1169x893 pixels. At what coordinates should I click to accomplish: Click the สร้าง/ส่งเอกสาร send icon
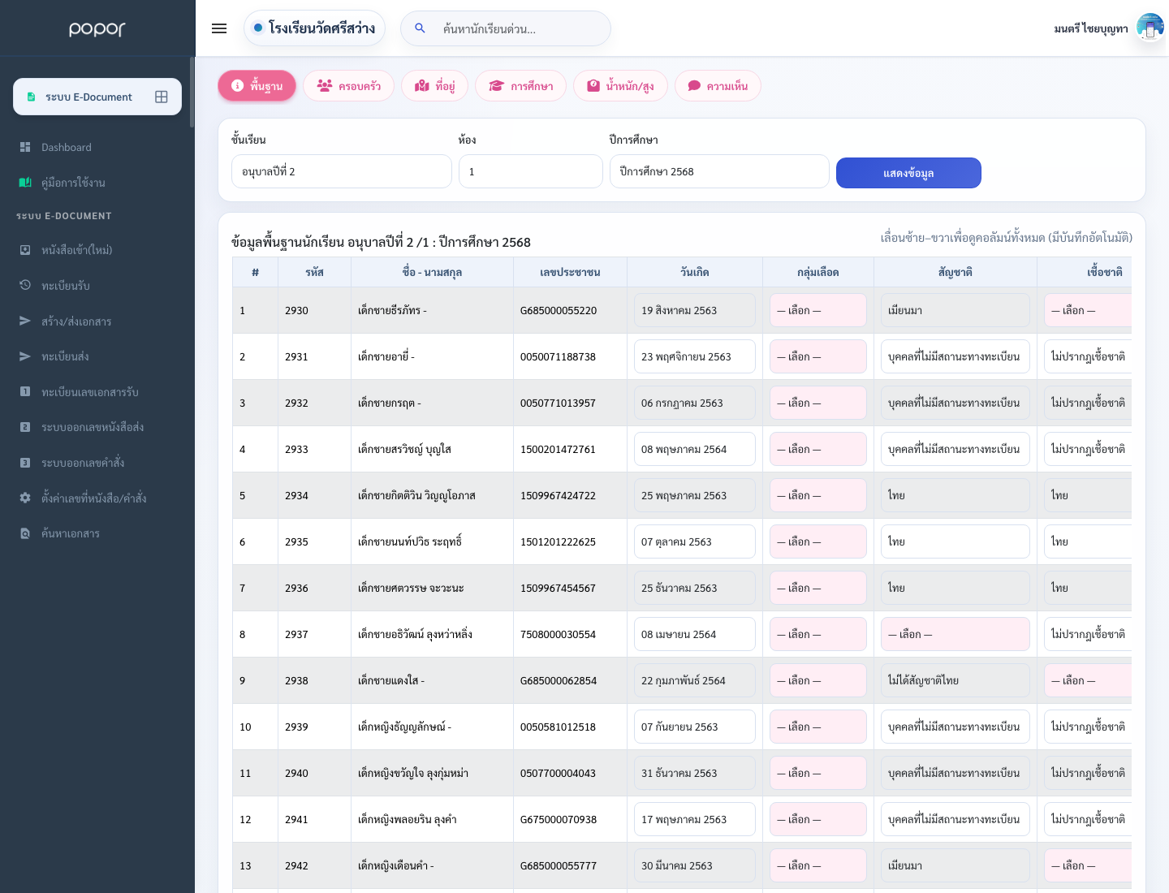pyautogui.click(x=25, y=321)
